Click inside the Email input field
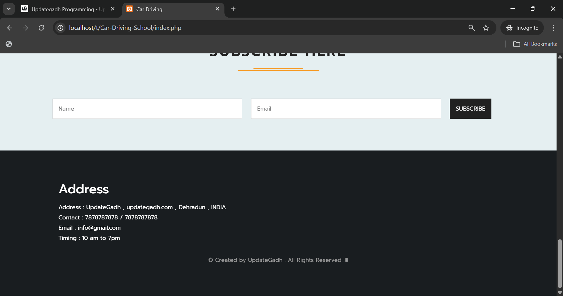The height and width of the screenshot is (296, 563). pyautogui.click(x=346, y=109)
